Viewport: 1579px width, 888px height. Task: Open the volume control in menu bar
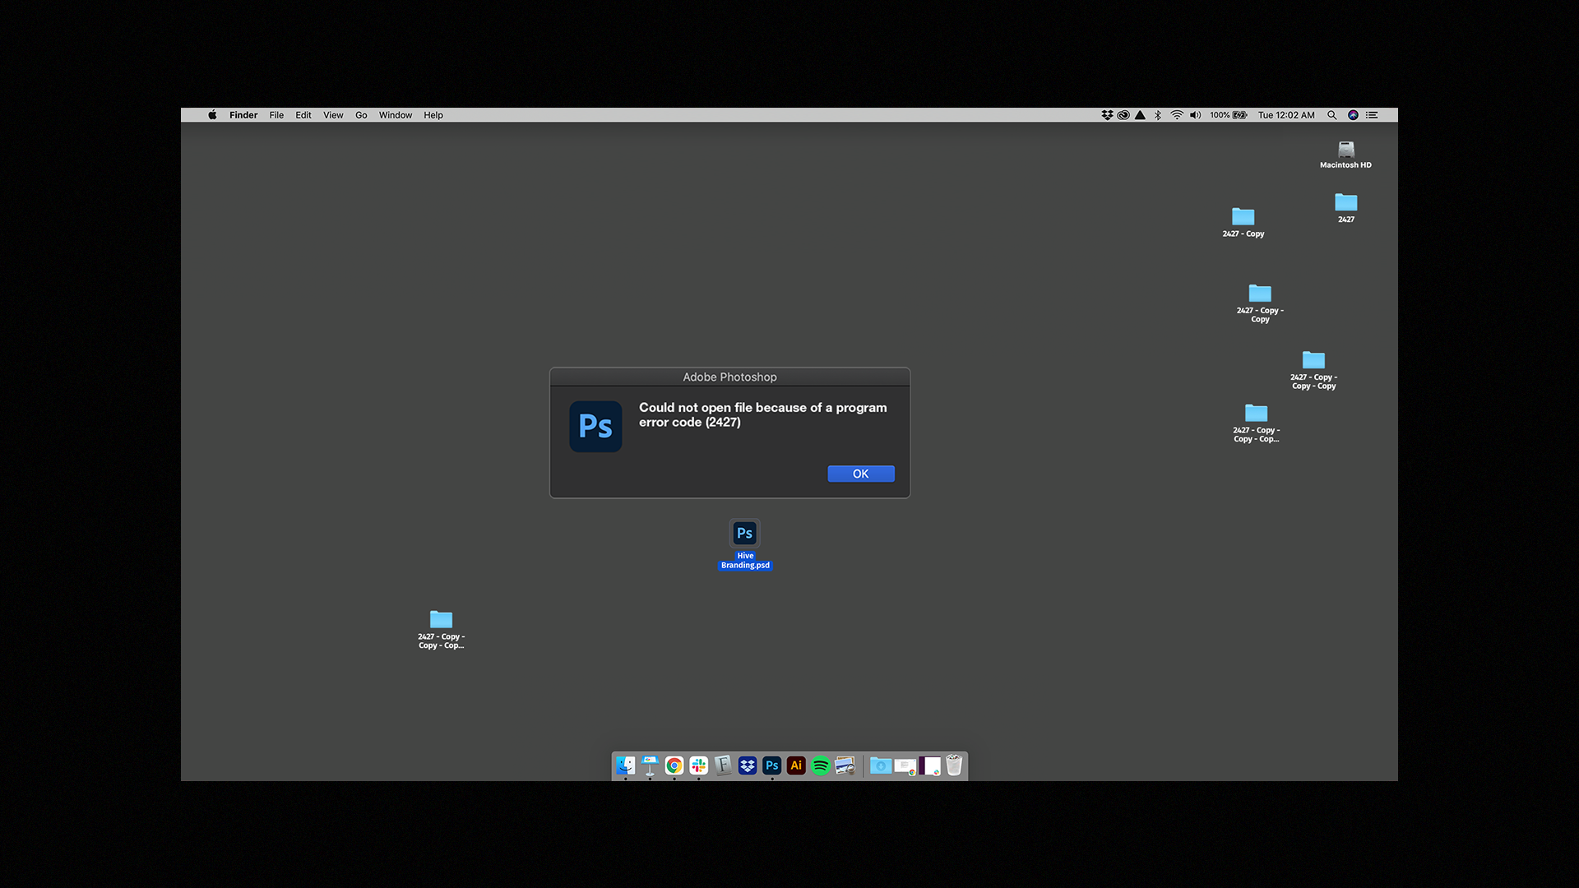1195,115
